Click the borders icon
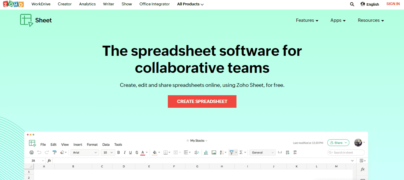This screenshot has width=404, height=180. tap(166, 153)
